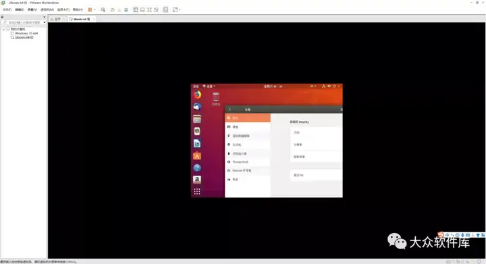Select the Mouse and Touchpad item in Settings sidebar
The height and width of the screenshot is (264, 486).
tap(248, 136)
